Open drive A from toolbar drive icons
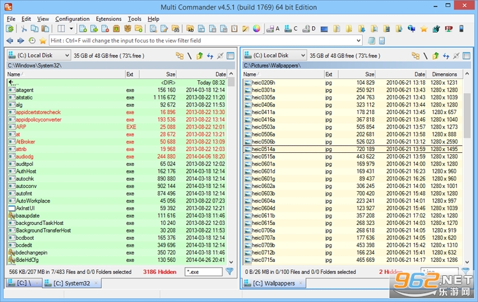This screenshot has width=478, height=302. pos(273,29)
